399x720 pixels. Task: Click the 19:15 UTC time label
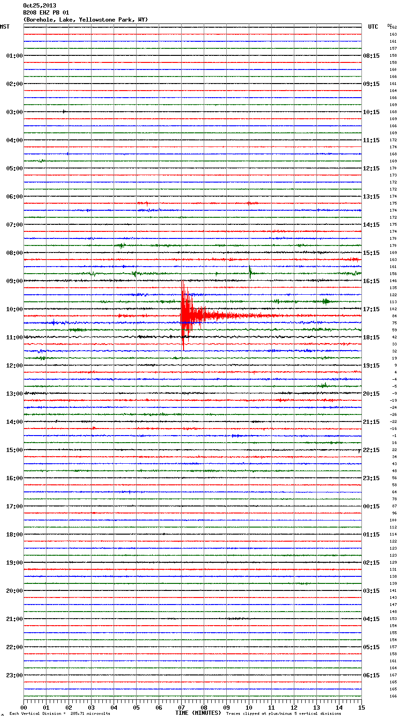click(x=371, y=366)
